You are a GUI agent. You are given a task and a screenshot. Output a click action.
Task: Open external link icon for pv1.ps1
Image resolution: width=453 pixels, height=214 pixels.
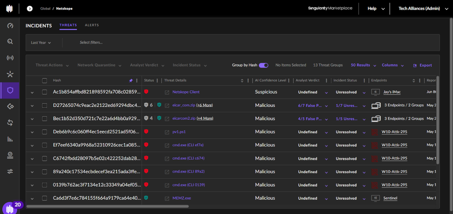pos(167,132)
